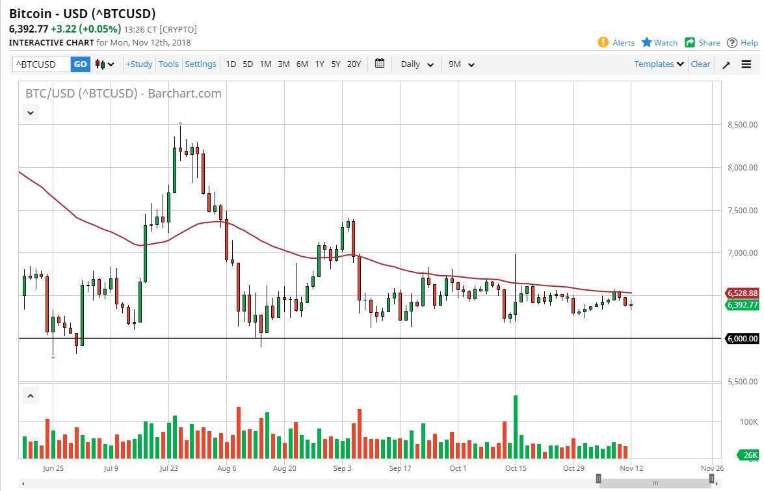Click inside the ^BTCUSD symbol field
The width and height of the screenshot is (764, 491).
click(x=39, y=64)
